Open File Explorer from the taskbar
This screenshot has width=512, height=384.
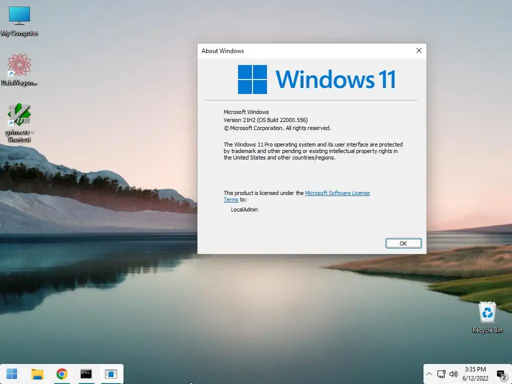[x=37, y=374]
